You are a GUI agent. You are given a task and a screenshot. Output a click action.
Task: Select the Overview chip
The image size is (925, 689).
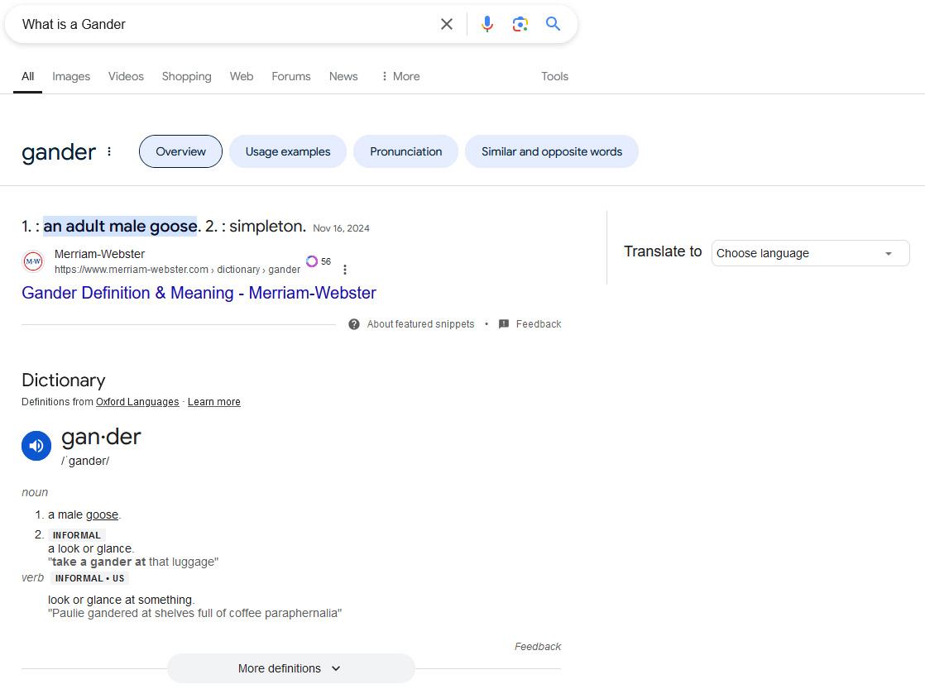click(x=180, y=151)
